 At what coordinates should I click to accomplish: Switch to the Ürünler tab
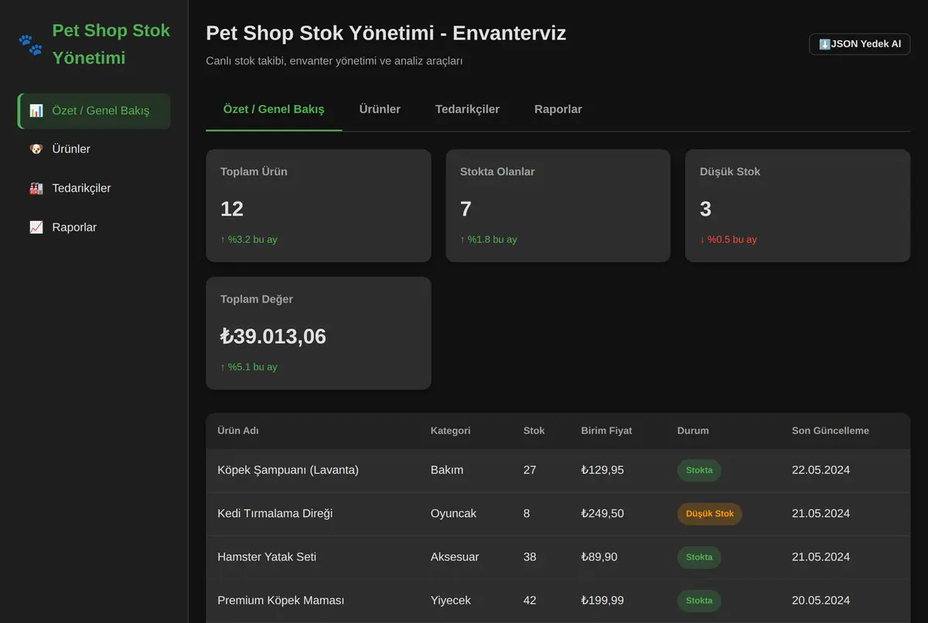click(380, 109)
